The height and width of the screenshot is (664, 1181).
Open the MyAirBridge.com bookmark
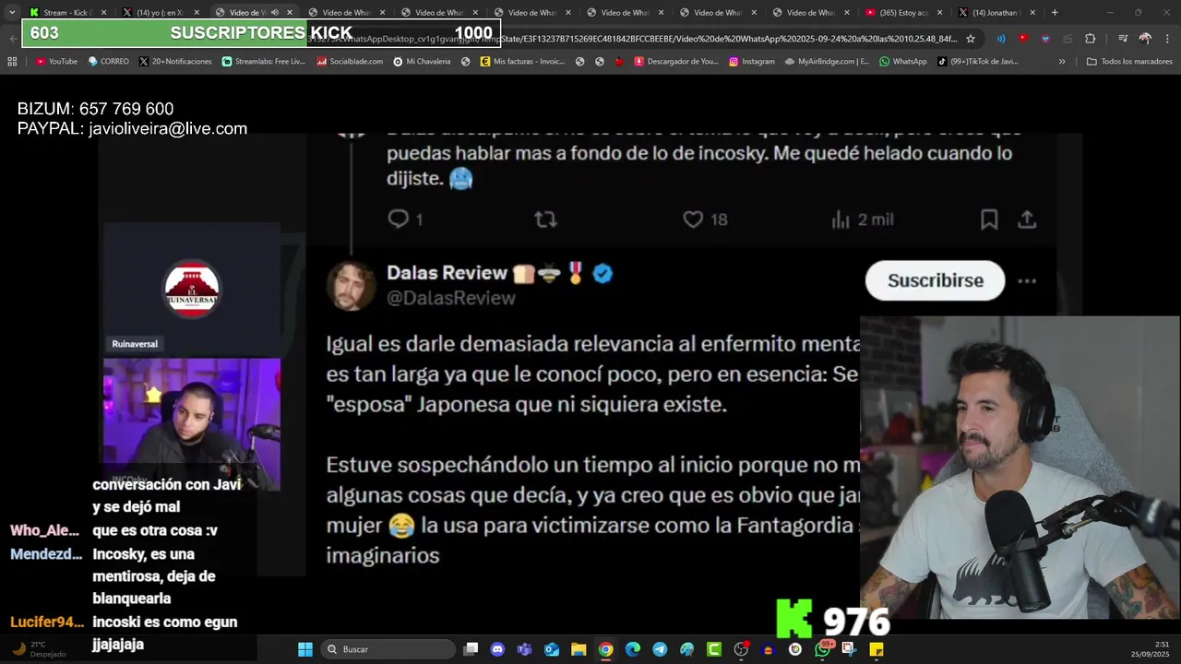click(x=827, y=62)
